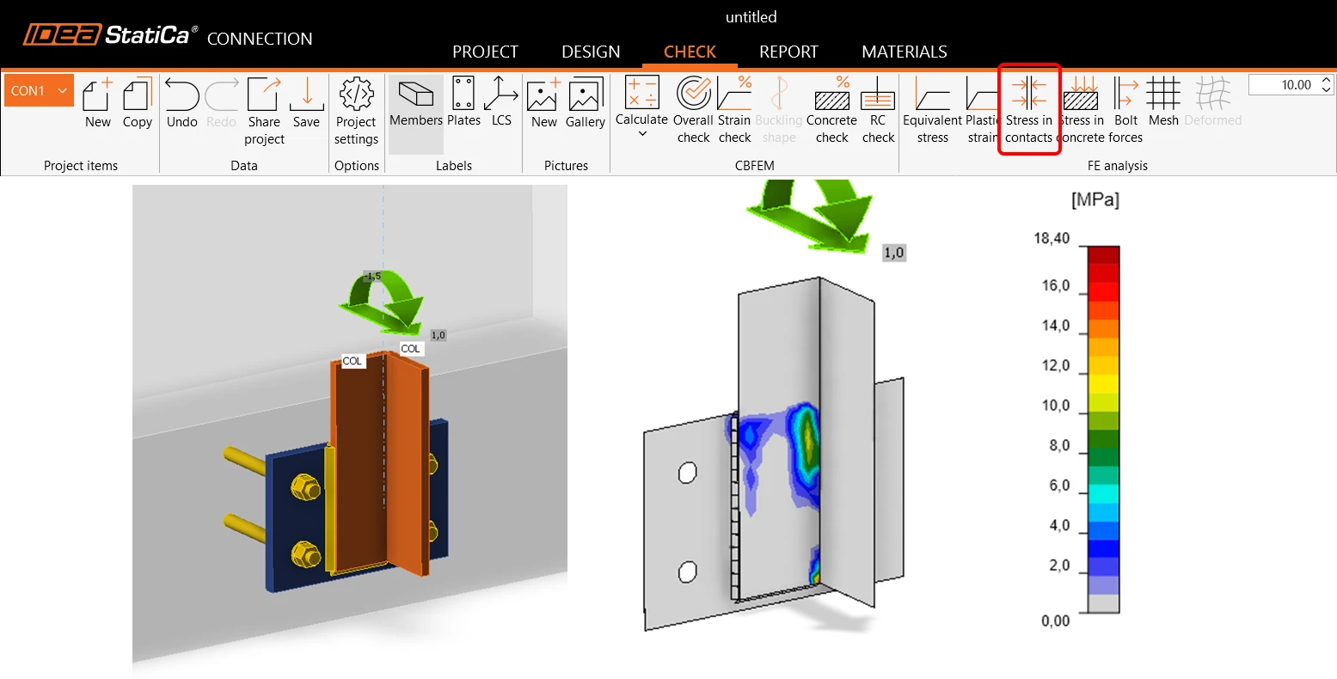Show Equivalent stress results
The width and height of the screenshot is (1337, 679).
(x=932, y=110)
